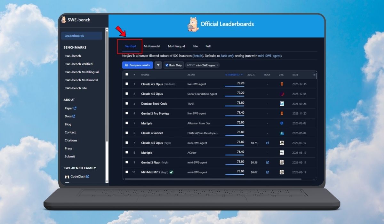Click Atlassian org logo in Rovo Dev row
Image resolution: width=384 pixels, height=224 pixels.
click(x=282, y=123)
